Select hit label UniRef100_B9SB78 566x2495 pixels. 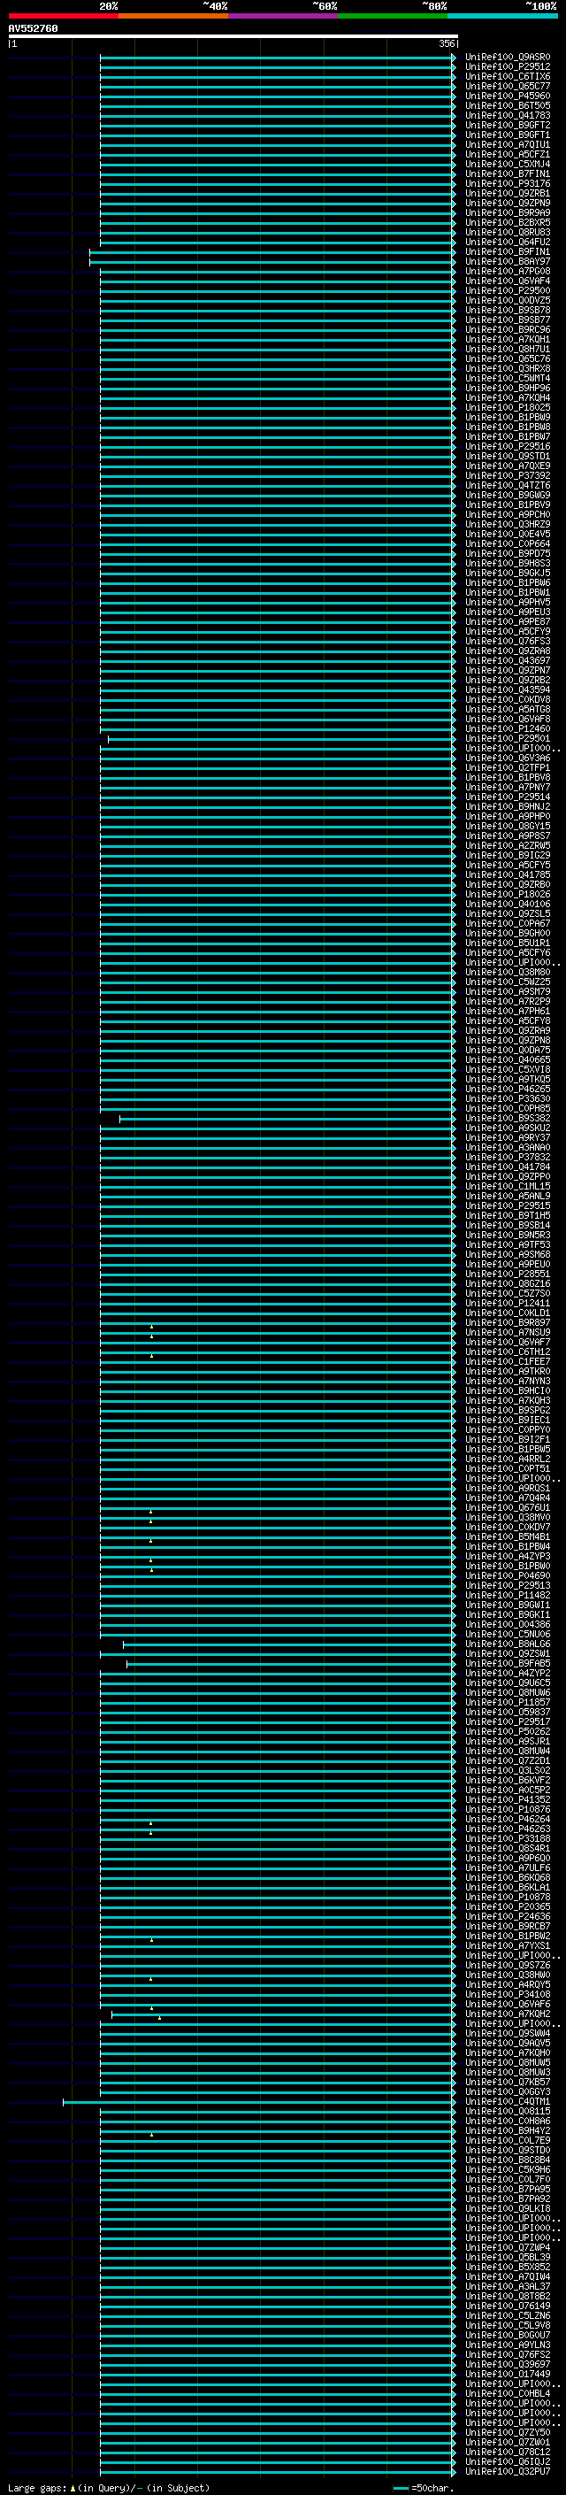(508, 310)
